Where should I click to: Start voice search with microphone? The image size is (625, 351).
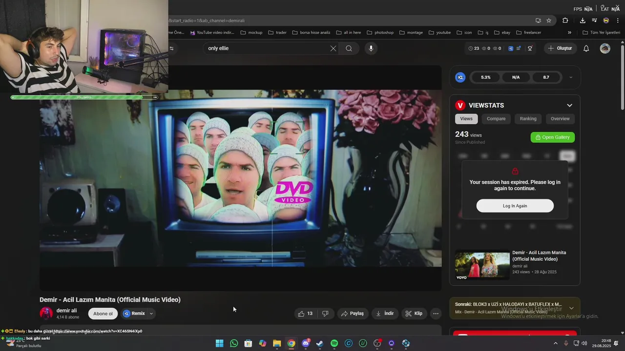coord(371,48)
